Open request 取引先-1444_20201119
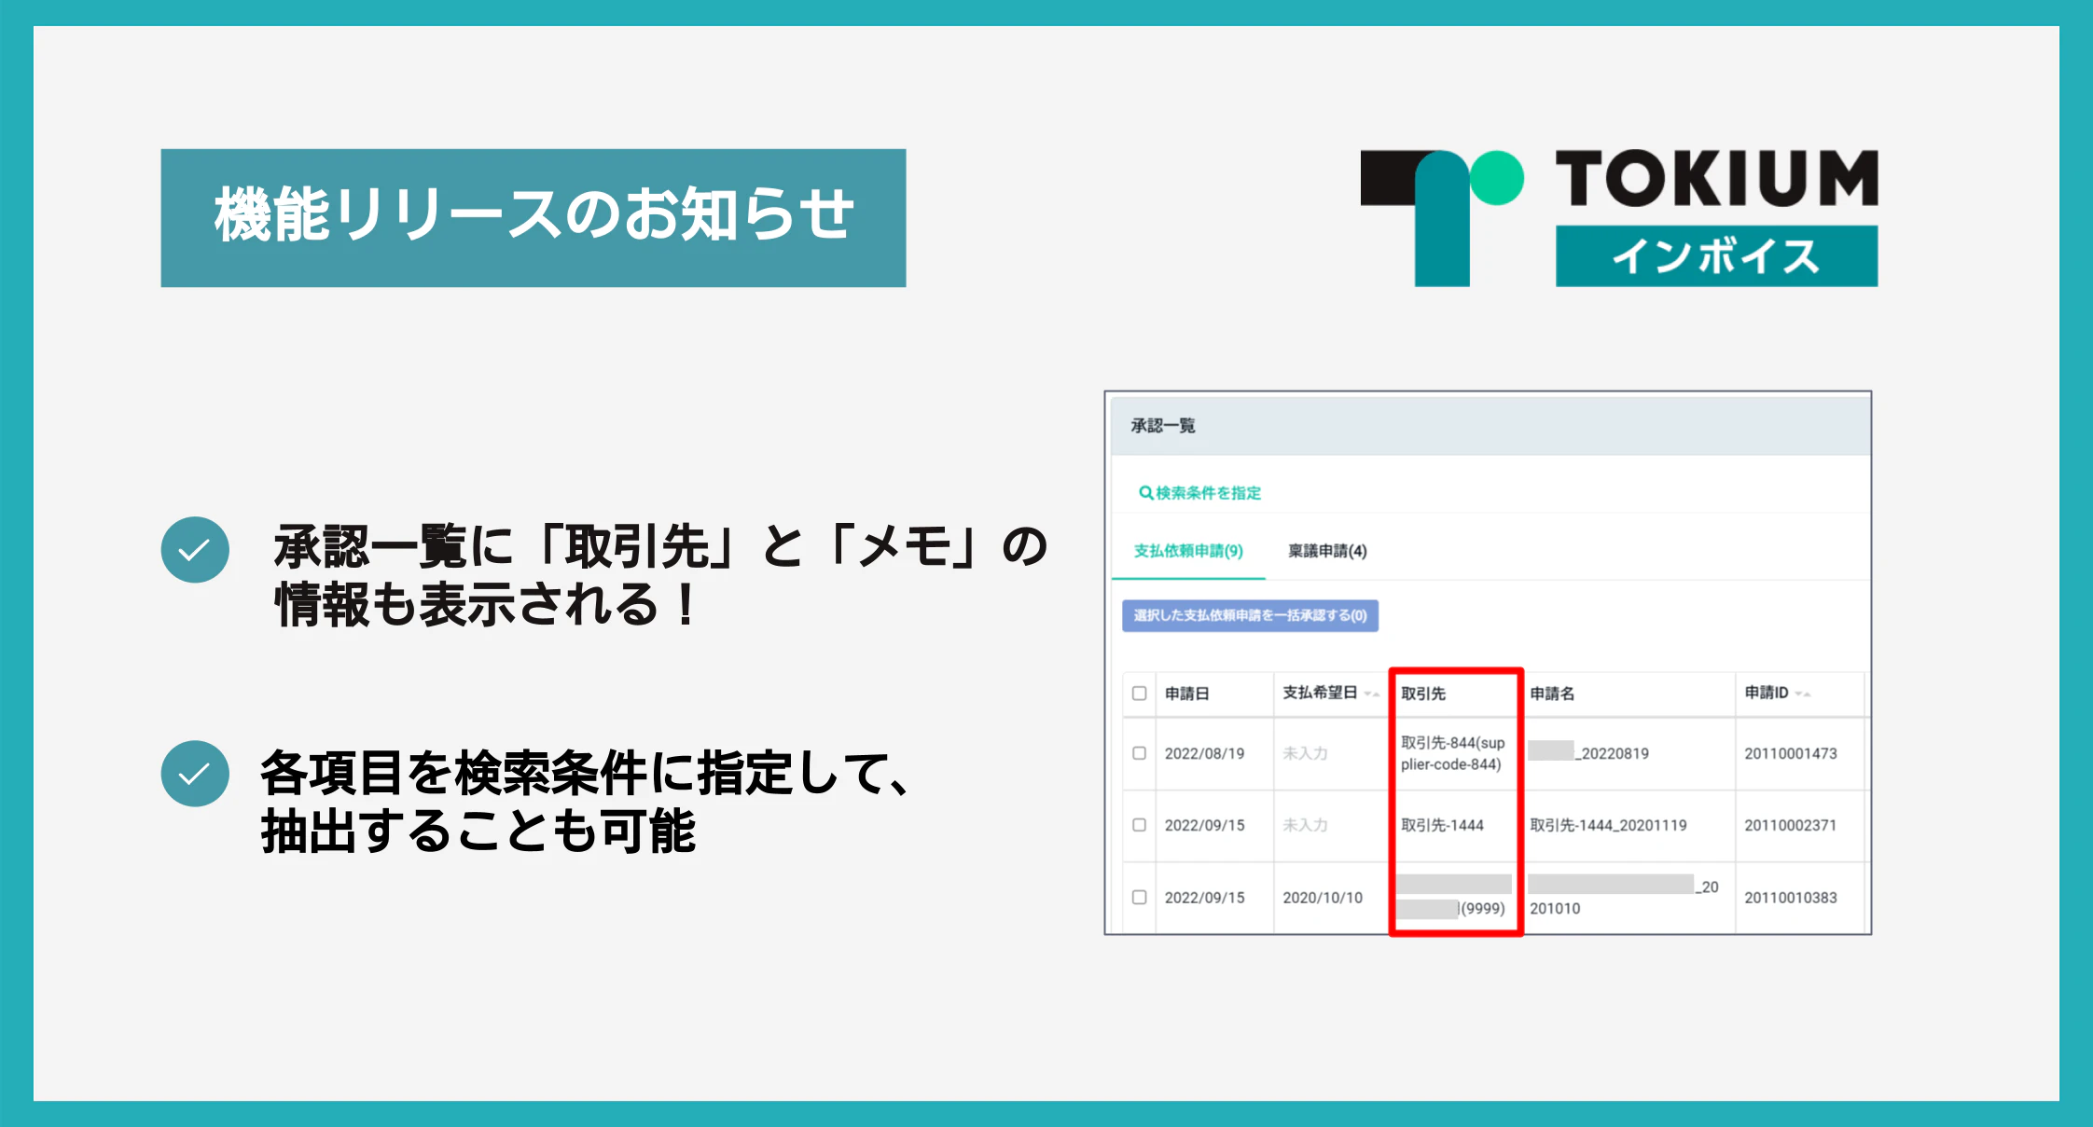This screenshot has height=1127, width=2093. pos(1608,825)
